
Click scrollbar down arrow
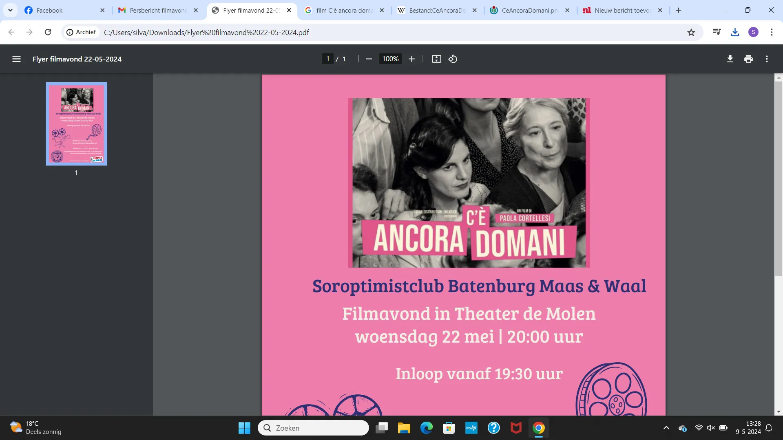(x=779, y=411)
